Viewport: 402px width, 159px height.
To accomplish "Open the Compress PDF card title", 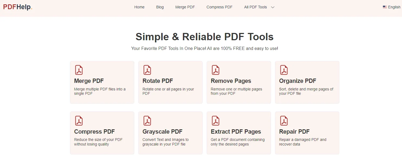I will pos(95,132).
